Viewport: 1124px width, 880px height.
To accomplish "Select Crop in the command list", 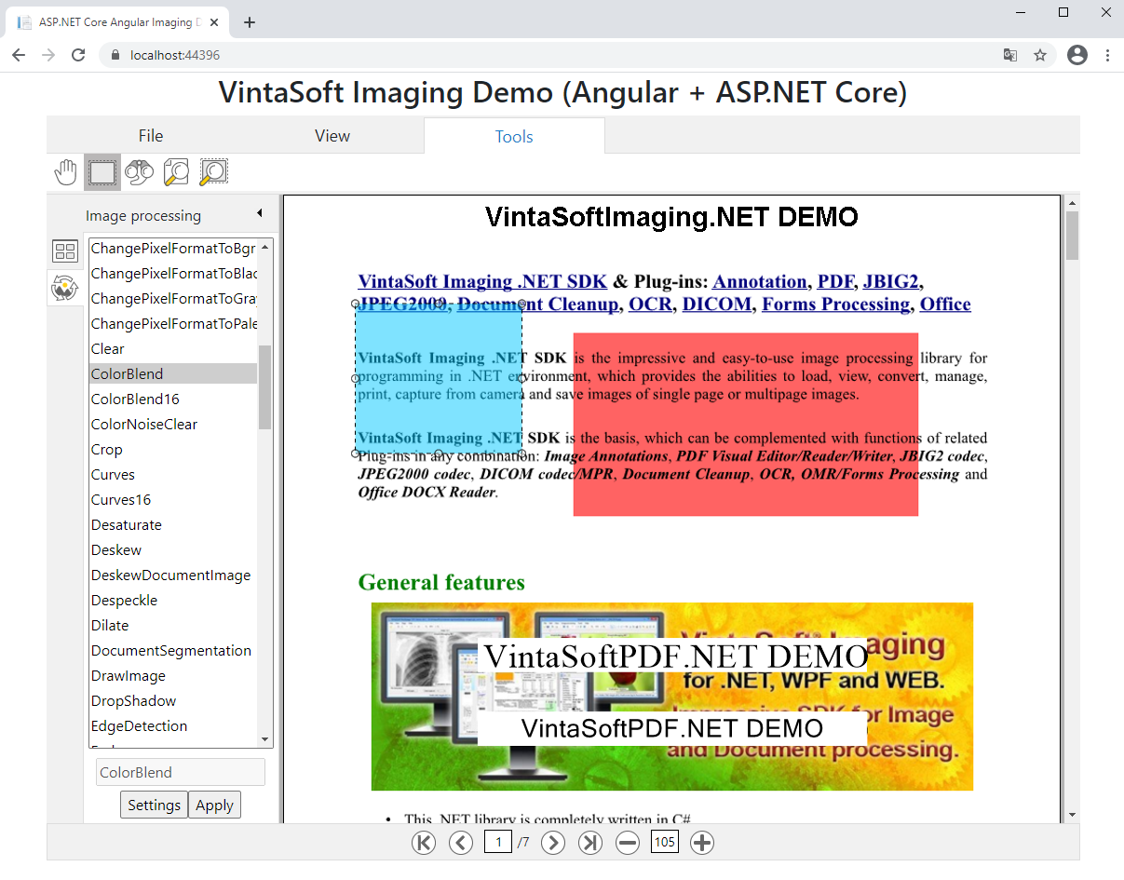I will (107, 450).
